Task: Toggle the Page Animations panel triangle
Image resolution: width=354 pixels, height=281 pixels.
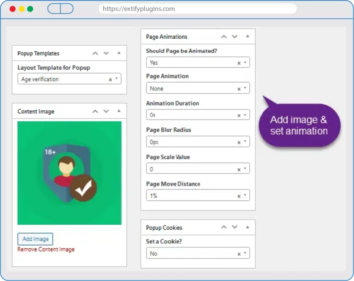Action: (248, 36)
